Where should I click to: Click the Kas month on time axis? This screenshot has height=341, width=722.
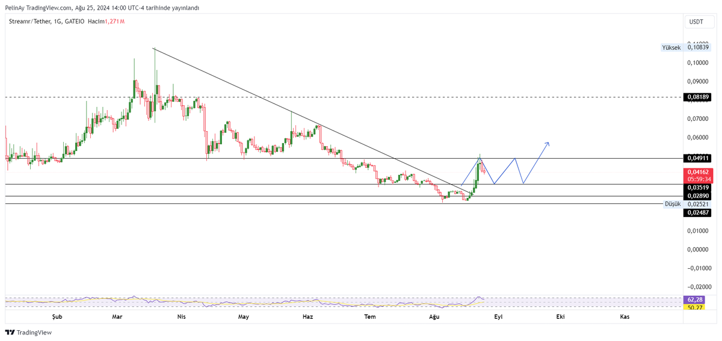tap(625, 316)
